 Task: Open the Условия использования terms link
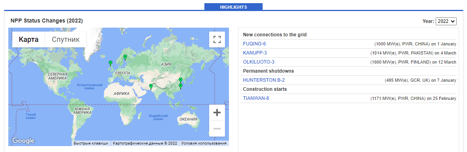click(x=204, y=143)
